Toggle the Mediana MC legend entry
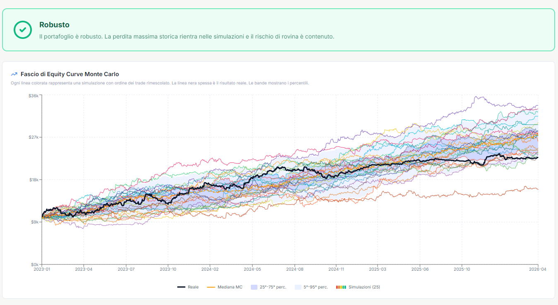 click(x=225, y=287)
